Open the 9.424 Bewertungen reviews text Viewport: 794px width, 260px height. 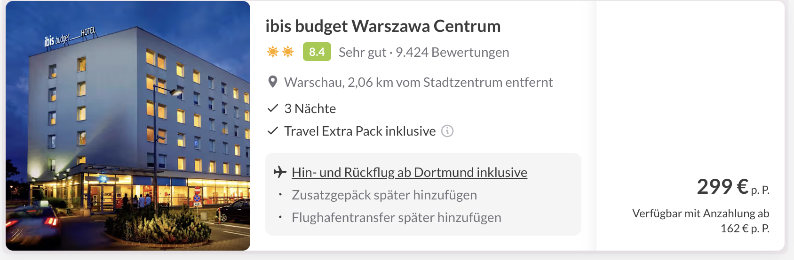(452, 52)
